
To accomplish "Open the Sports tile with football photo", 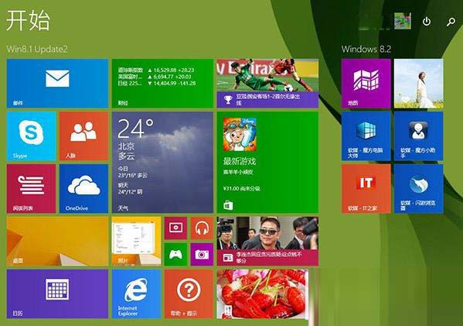I will [267, 83].
